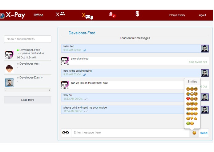Viewport: 214px width, 152px height.
Task: Click the '9:08 AM 02 Oct' timestamp under 'hello fred'
Action: [x=72, y=50]
